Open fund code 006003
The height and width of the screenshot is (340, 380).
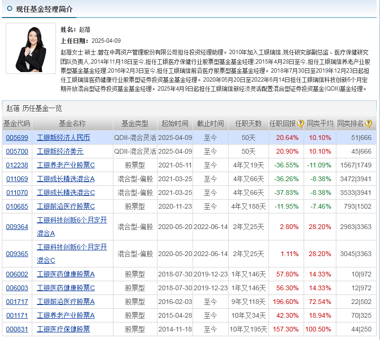click(x=17, y=288)
